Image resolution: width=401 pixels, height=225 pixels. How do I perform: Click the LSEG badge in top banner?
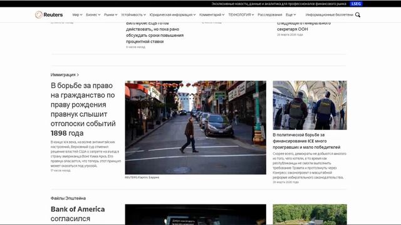pyautogui.click(x=356, y=4)
